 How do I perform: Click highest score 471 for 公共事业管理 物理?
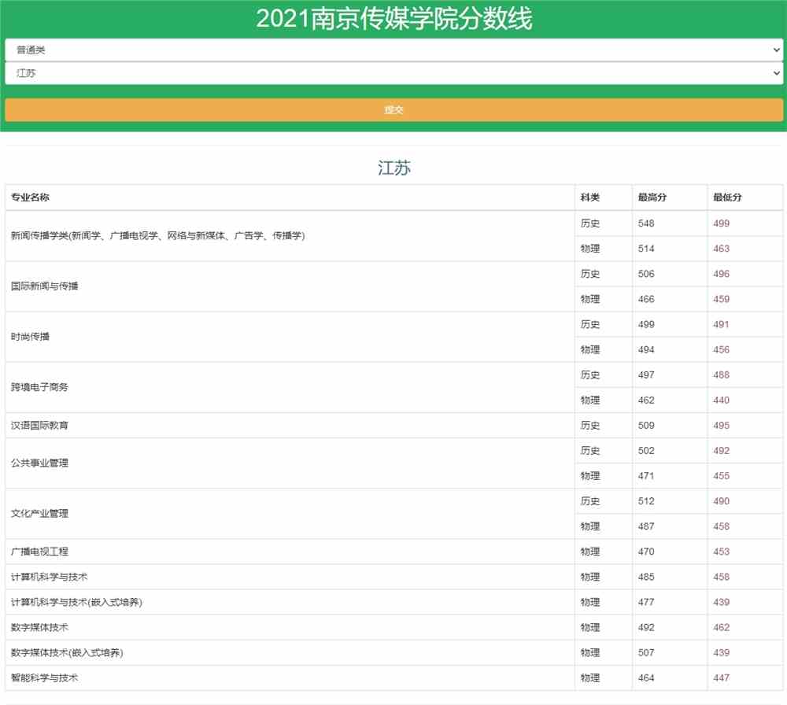(x=646, y=476)
